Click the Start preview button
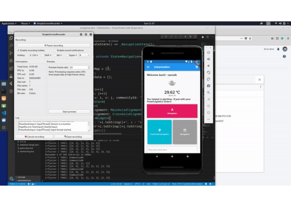This screenshot has width=291, height=207. [69, 111]
